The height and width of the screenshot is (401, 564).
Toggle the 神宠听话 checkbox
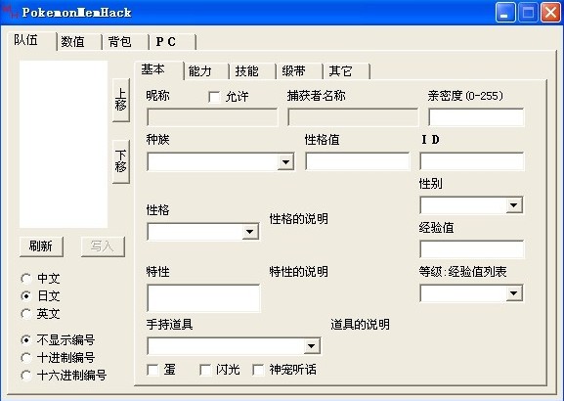click(x=258, y=370)
